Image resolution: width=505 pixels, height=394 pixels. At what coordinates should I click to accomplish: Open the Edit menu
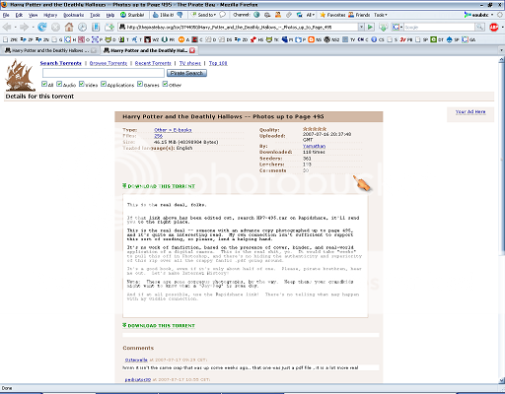19,15
